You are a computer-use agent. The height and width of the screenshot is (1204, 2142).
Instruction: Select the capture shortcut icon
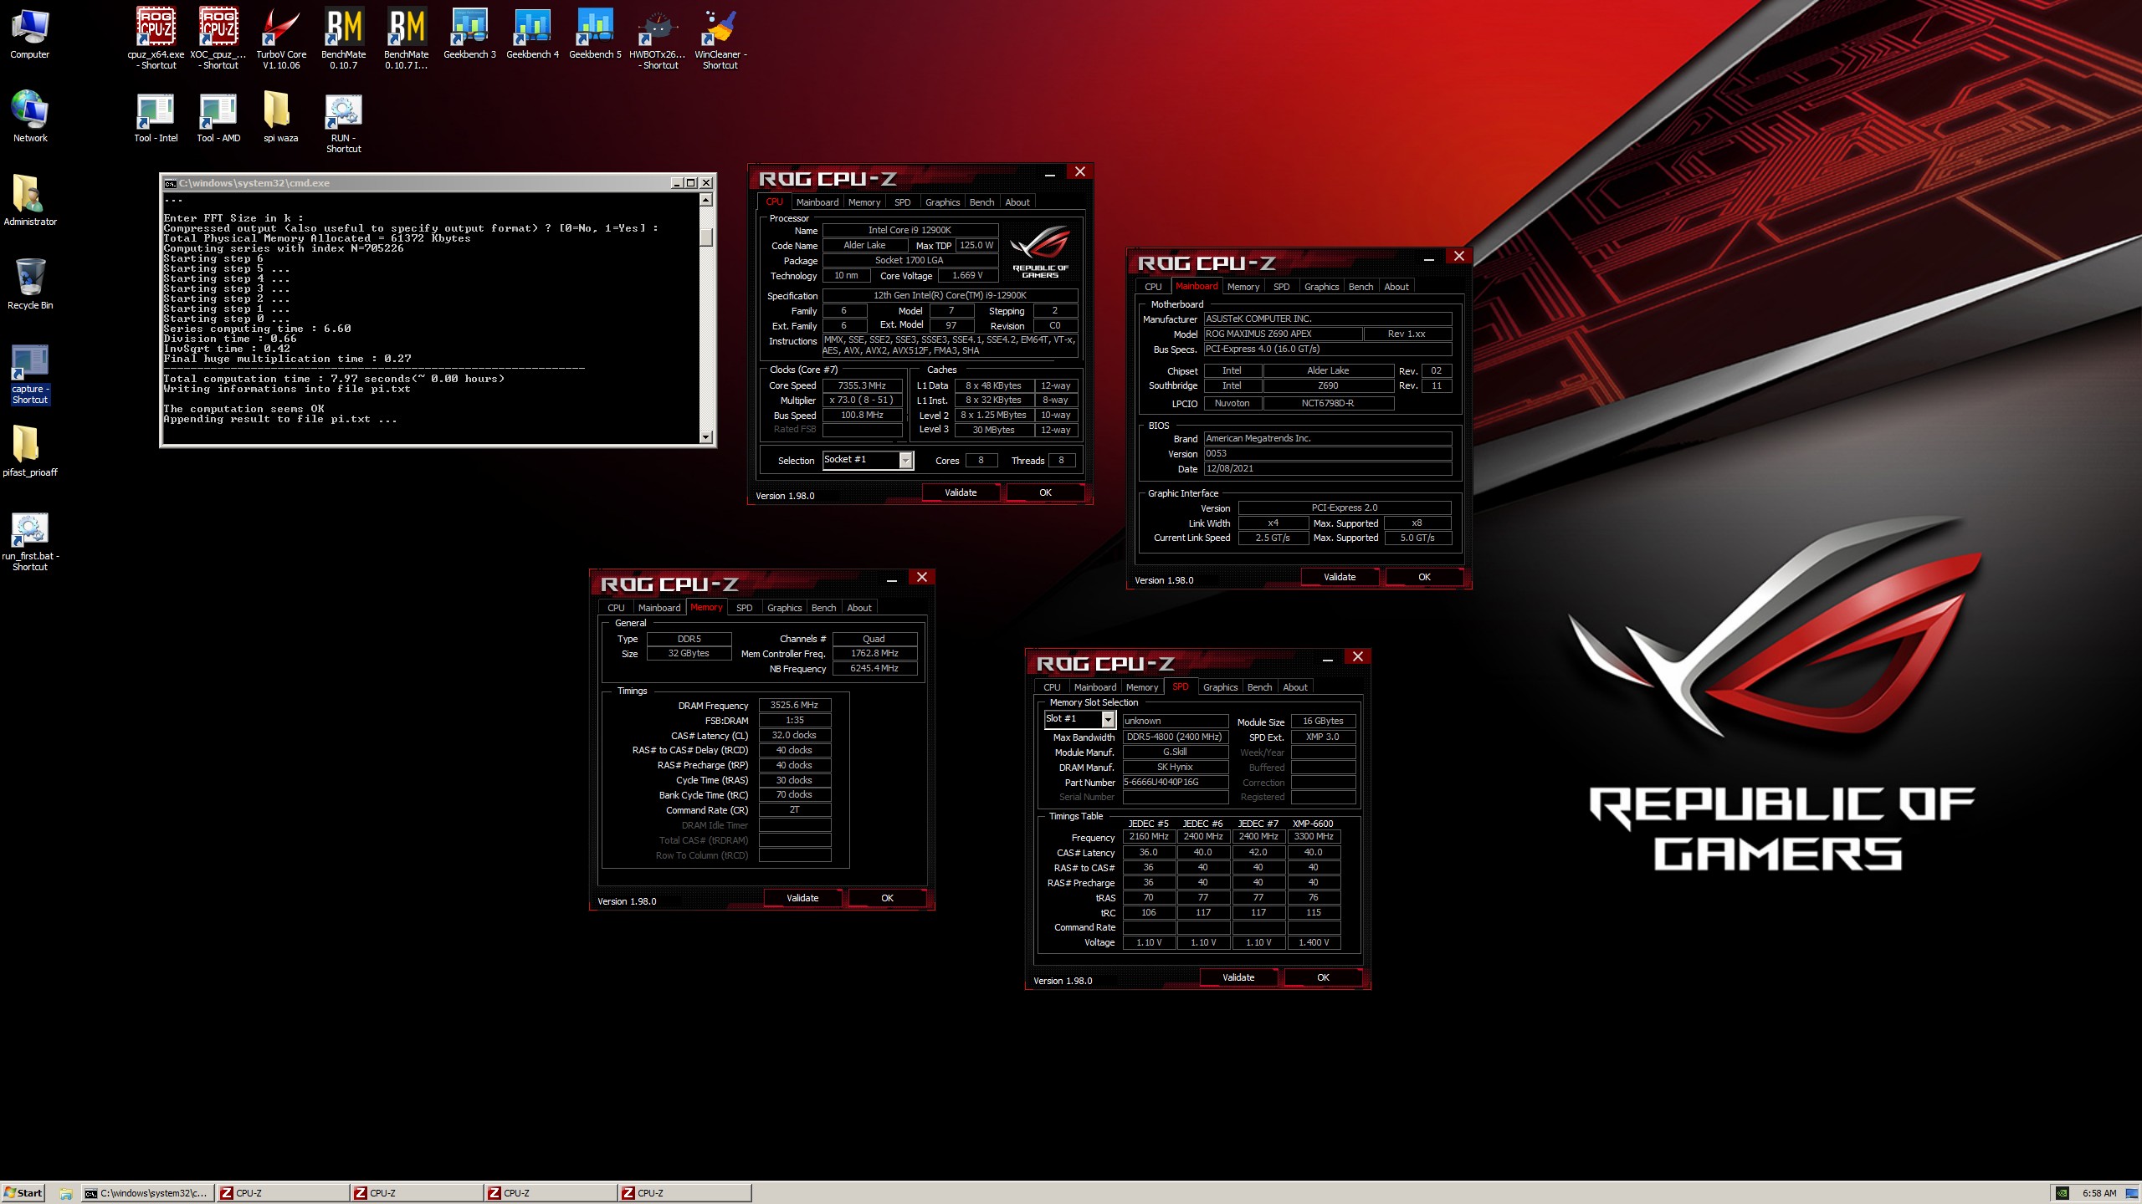[30, 374]
